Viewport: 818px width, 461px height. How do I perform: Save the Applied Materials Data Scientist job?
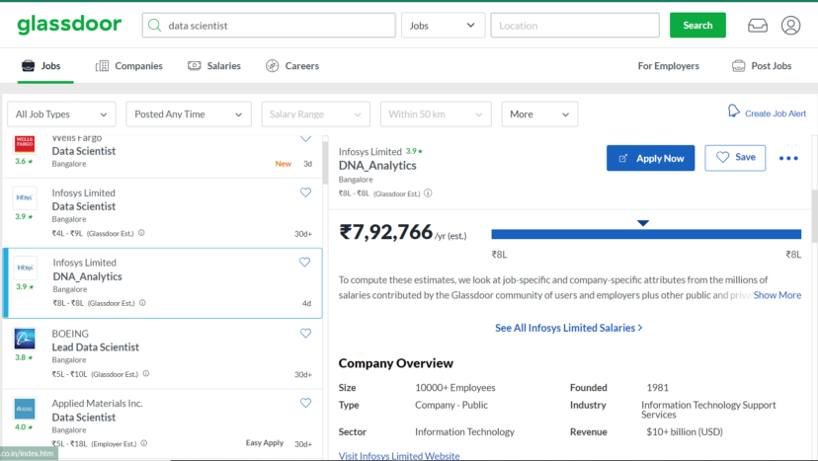point(305,403)
